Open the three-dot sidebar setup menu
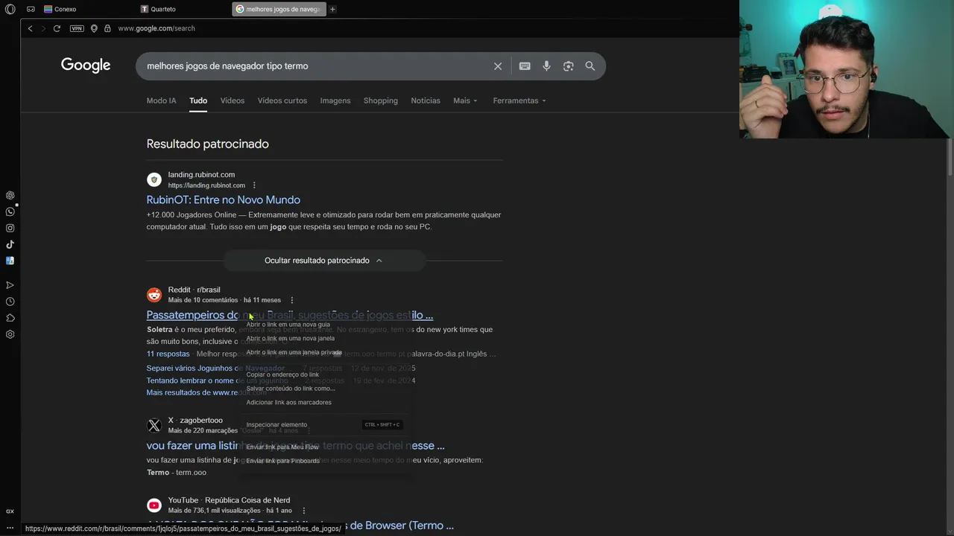The height and width of the screenshot is (536, 954). [x=10, y=528]
